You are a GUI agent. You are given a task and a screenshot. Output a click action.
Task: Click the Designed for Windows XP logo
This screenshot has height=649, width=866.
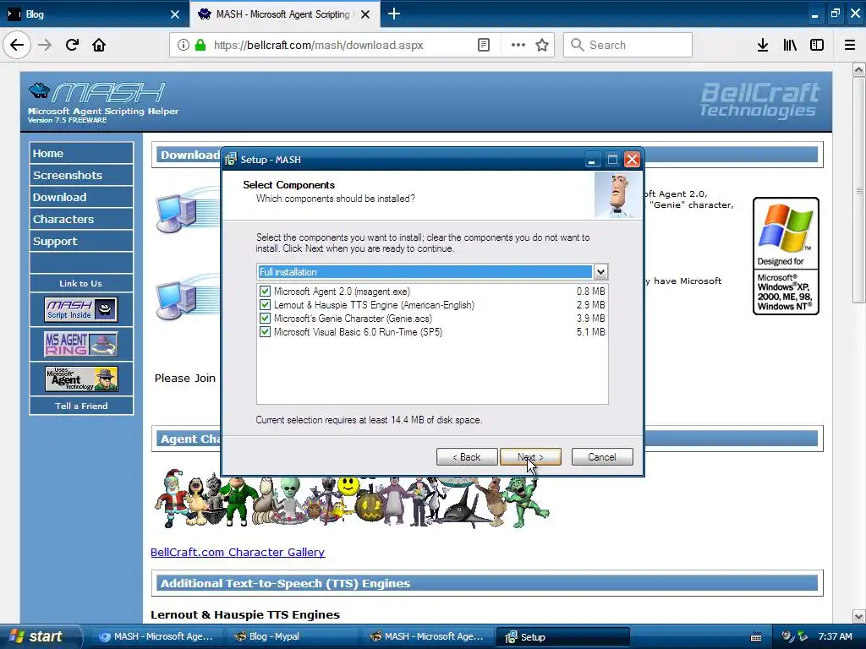coord(786,256)
